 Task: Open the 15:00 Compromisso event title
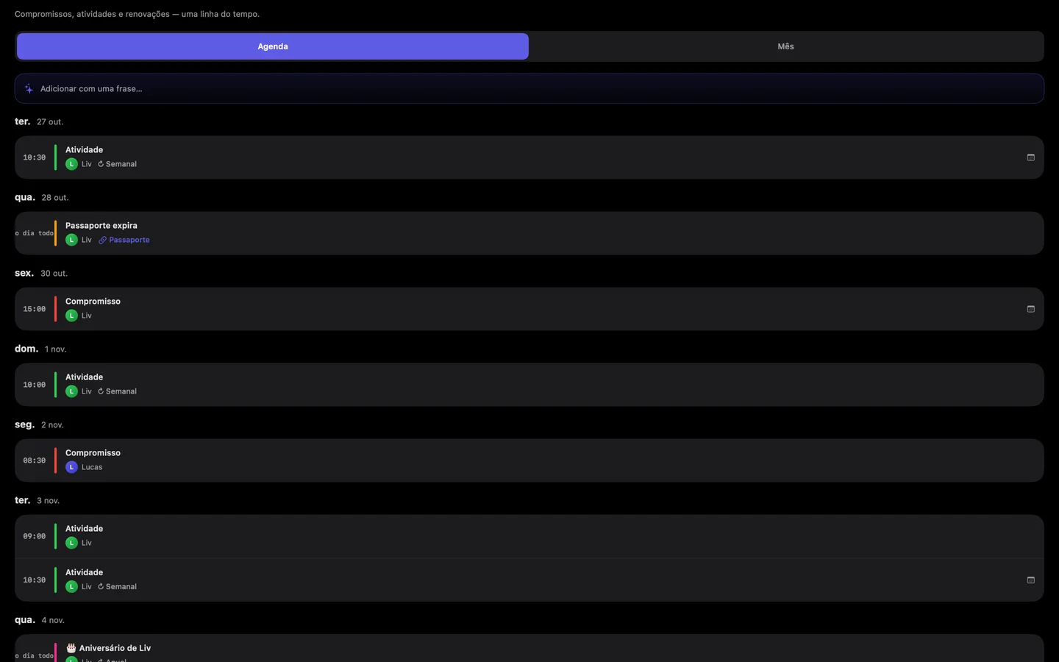pos(93,302)
